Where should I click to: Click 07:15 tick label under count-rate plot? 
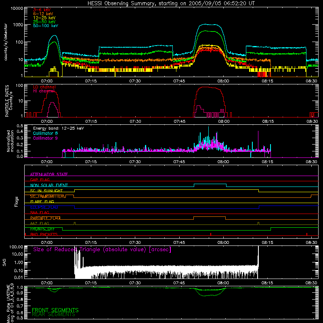[91, 81]
